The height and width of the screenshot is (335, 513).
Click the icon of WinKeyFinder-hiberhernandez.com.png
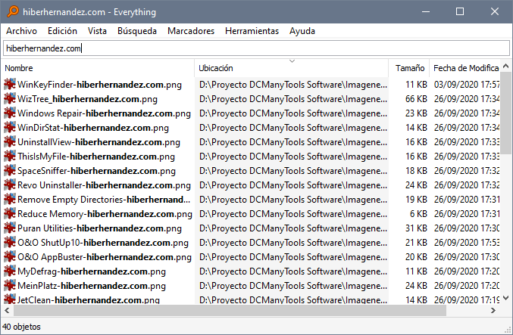click(x=10, y=84)
